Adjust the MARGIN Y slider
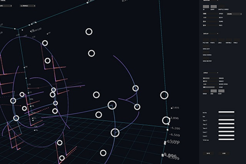 pyautogui.click(x=211, y=81)
